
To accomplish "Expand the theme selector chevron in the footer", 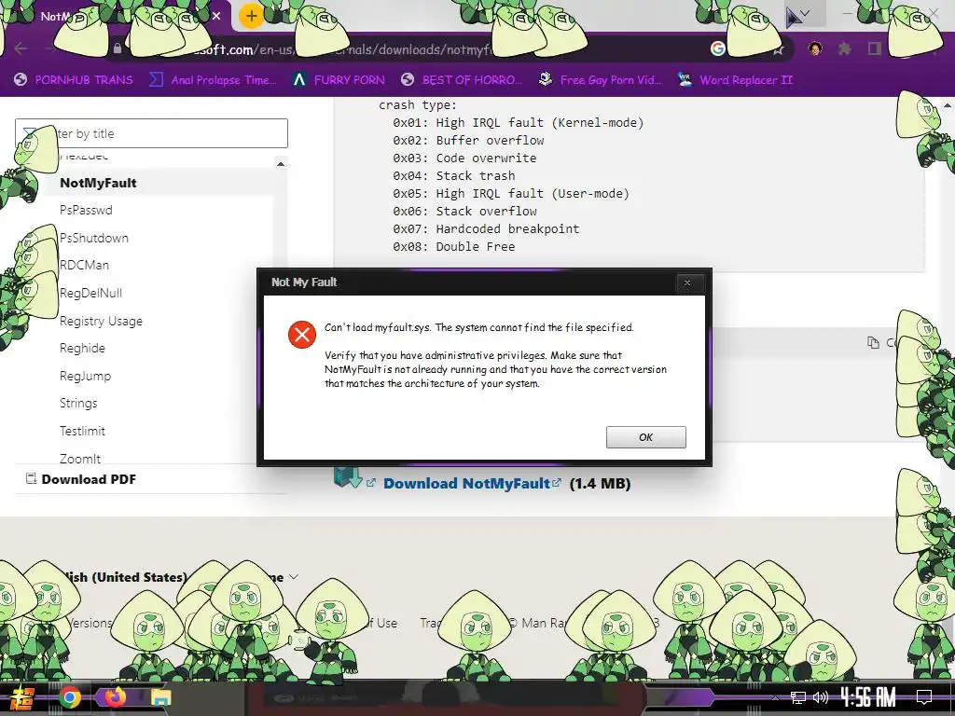I will tap(294, 576).
